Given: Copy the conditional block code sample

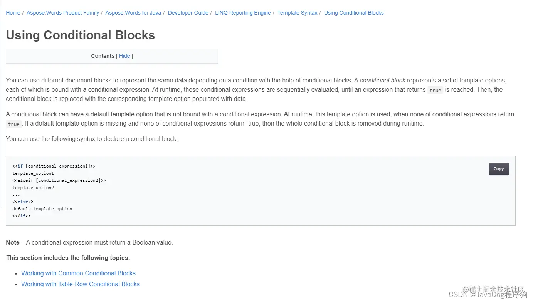Looking at the screenshot, I should click(x=498, y=169).
